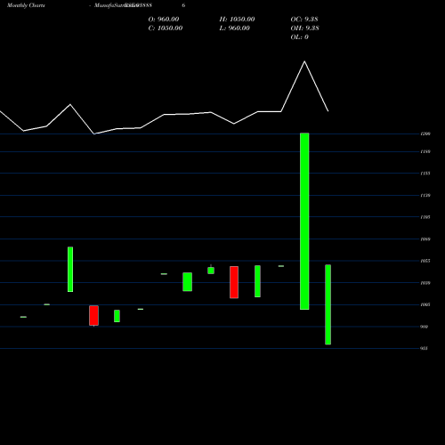Image resolution: width=445 pixels, height=445 pixels.
Task: Select the peak of the white line
Action: (x=304, y=61)
